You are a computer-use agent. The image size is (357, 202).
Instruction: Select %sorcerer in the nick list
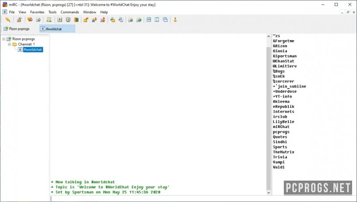tap(283, 81)
